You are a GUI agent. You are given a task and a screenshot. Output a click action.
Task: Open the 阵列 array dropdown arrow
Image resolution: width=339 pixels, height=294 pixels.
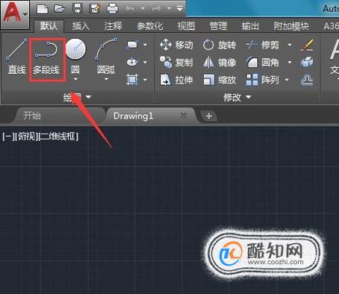click(287, 80)
